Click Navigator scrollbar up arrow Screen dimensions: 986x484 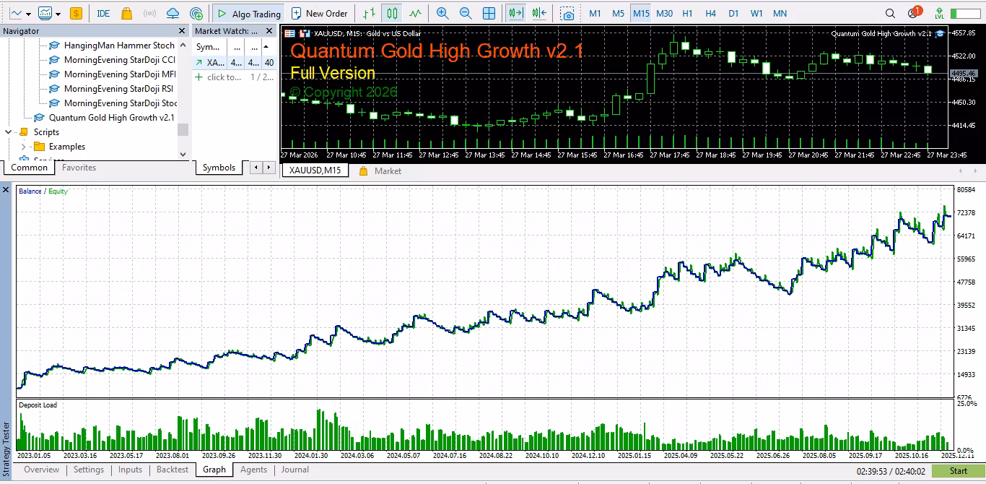[183, 43]
